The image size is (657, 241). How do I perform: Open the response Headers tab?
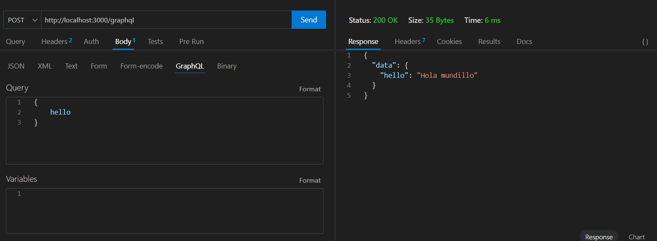pyautogui.click(x=409, y=41)
